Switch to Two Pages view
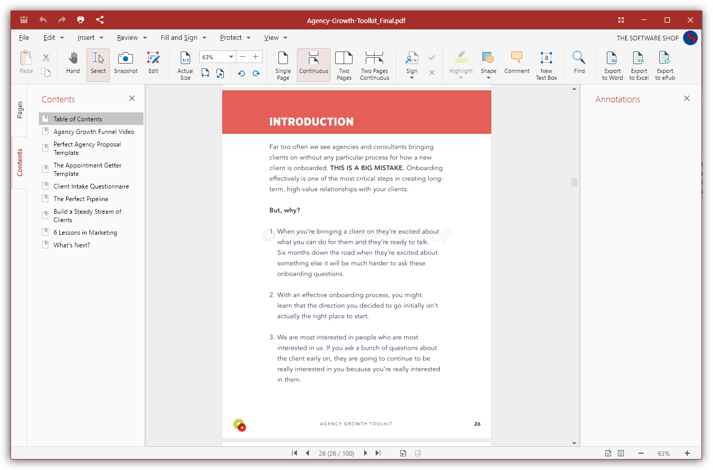The height and width of the screenshot is (470, 713). [344, 64]
